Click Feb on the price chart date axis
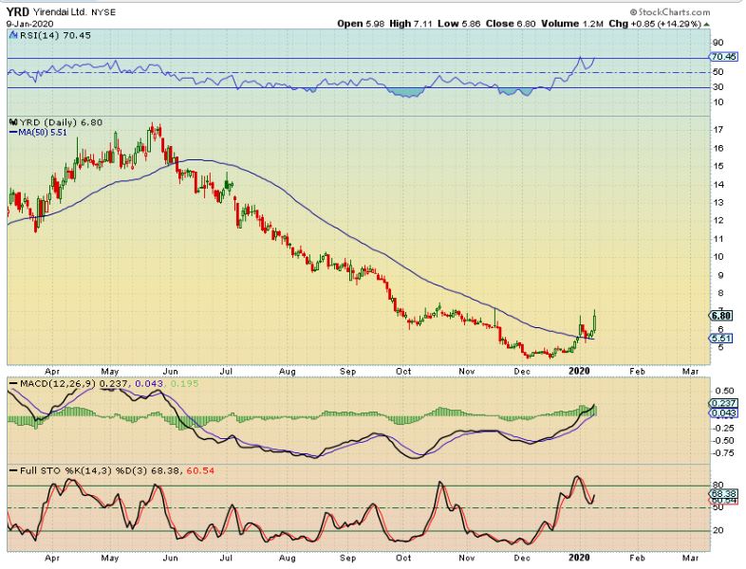 pos(637,371)
